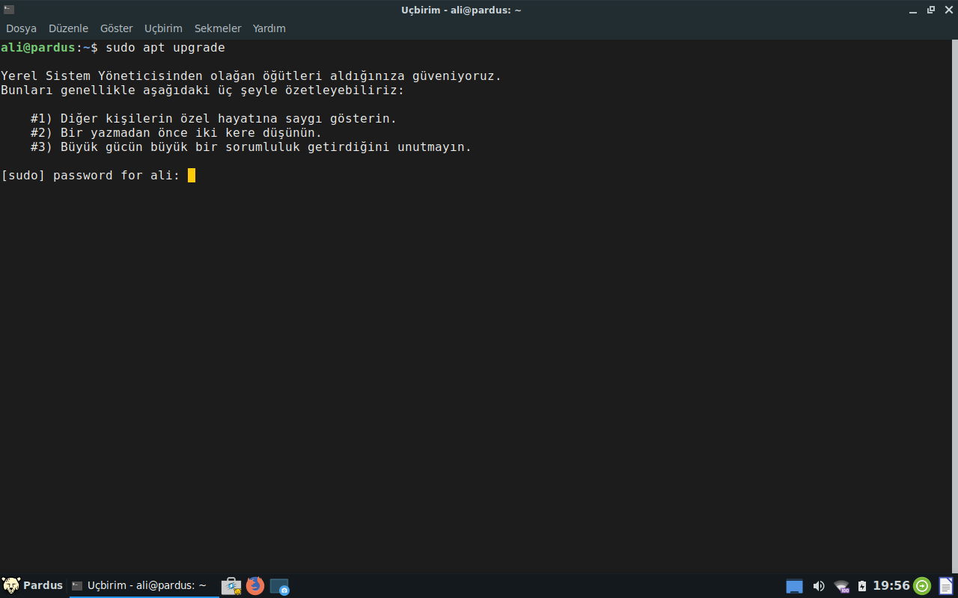The image size is (958, 598).
Task: Click the sudo password prompt cursor
Action: coord(192,176)
